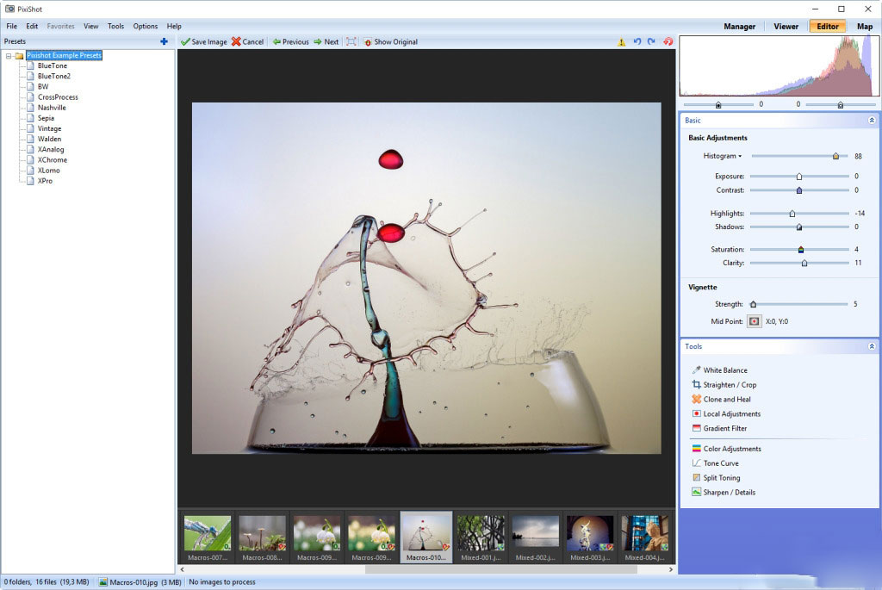Choose the Clone and Heal tool
This screenshot has height=590, width=882.
coord(726,400)
